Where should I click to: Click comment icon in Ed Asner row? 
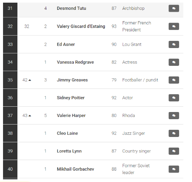pyautogui.click(x=174, y=44)
